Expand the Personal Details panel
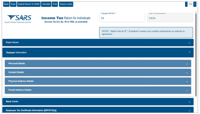 tap(98, 64)
